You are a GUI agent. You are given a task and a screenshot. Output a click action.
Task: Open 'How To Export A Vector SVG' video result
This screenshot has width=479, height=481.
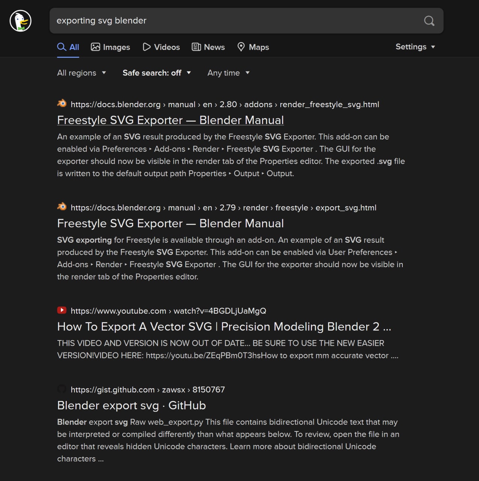[x=224, y=327]
